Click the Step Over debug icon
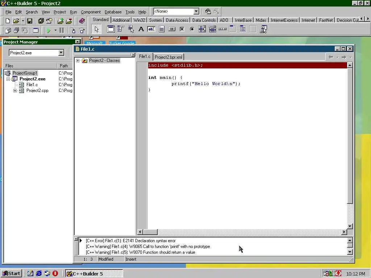 pyautogui.click(x=82, y=30)
